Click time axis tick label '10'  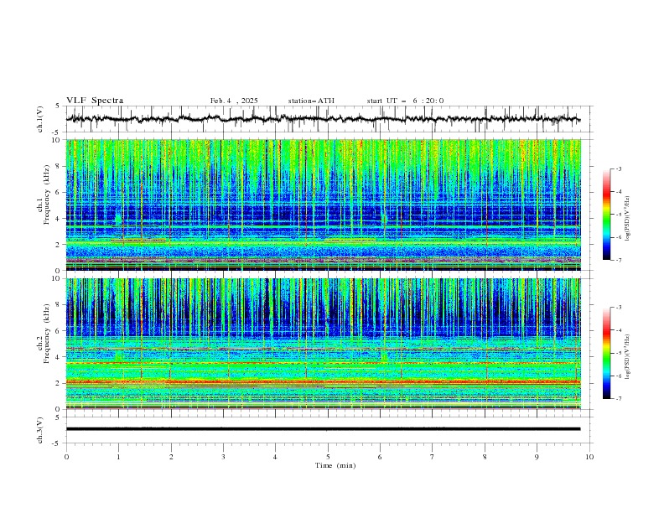pos(589,457)
